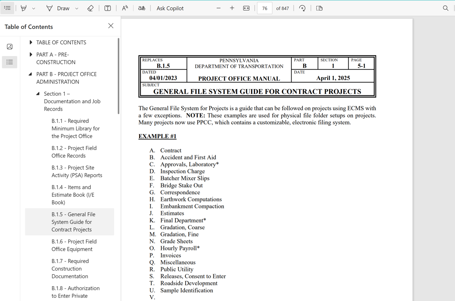
Task: Expand the TABLE OF CONTENTS tree node
Action: tap(31, 42)
